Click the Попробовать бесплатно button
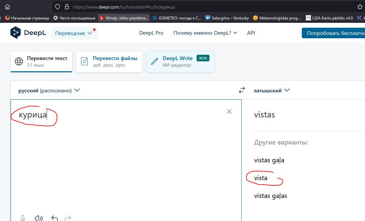Screen dimensions: 365x221 [333, 33]
